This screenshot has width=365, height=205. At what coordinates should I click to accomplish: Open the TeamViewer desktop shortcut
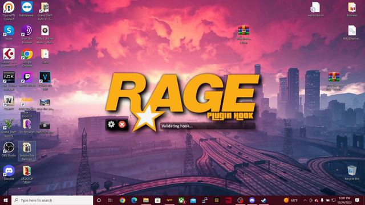(x=27, y=9)
